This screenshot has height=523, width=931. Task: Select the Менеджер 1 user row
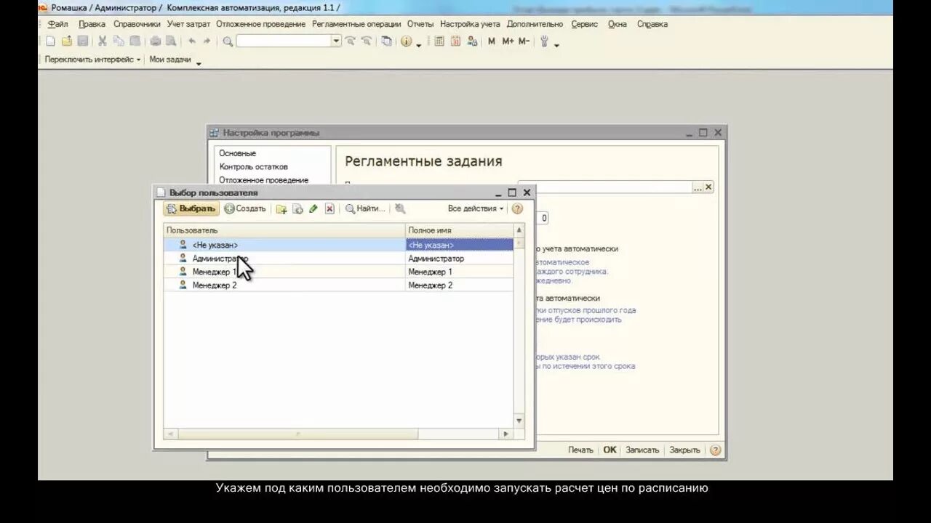coord(338,272)
